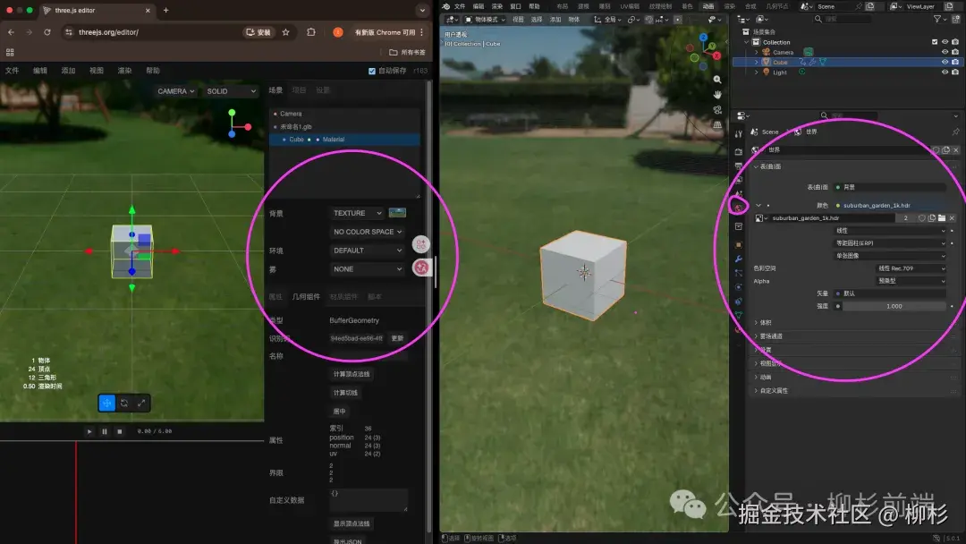Open the SOLID shading dropdown in three.js
The width and height of the screenshot is (966, 544).
(231, 91)
